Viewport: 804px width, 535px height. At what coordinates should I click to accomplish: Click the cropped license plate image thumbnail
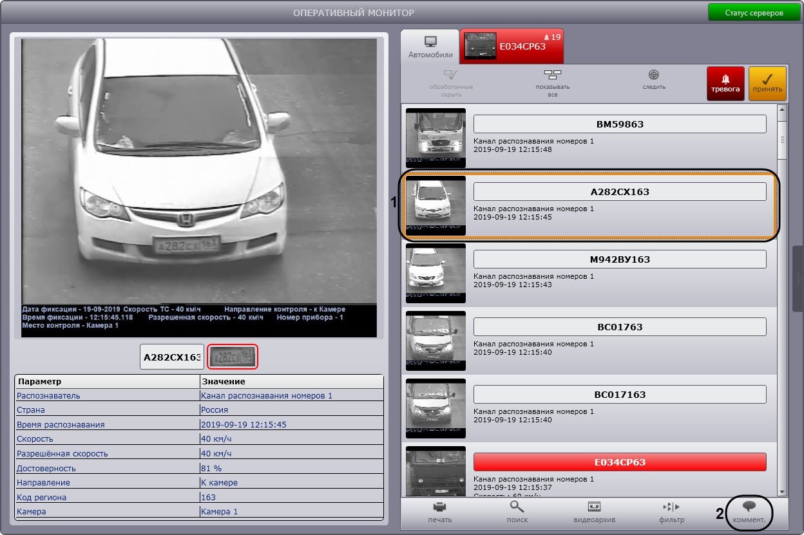pos(233,357)
